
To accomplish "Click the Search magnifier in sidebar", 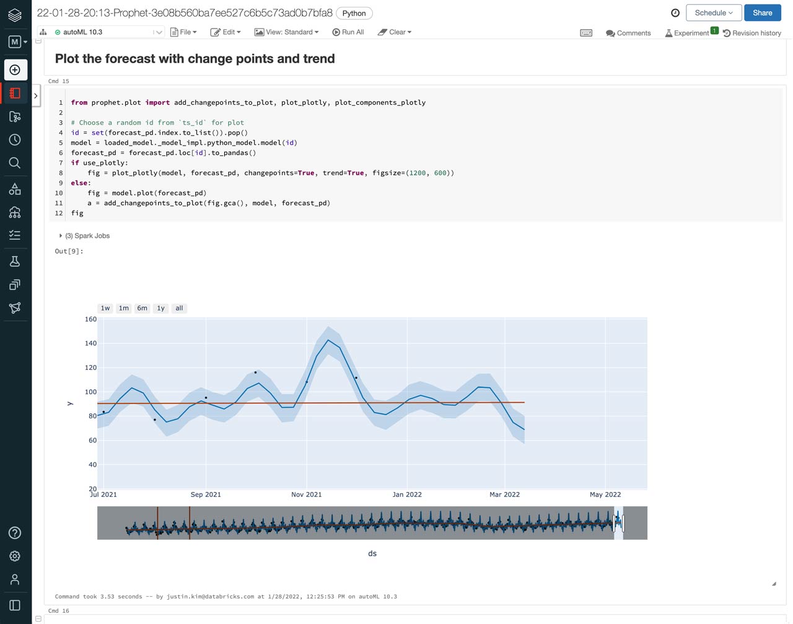I will 15,163.
